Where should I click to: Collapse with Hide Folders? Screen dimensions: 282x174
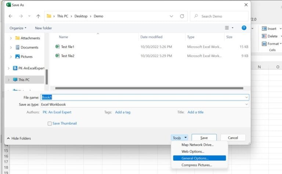tap(19, 138)
